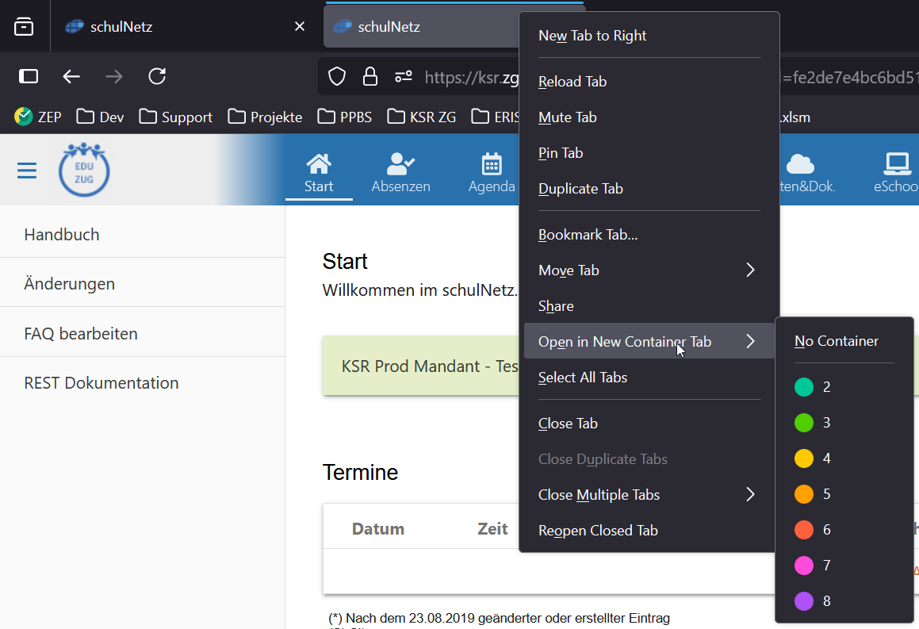Open the PPBS bookmarks folder

[345, 117]
